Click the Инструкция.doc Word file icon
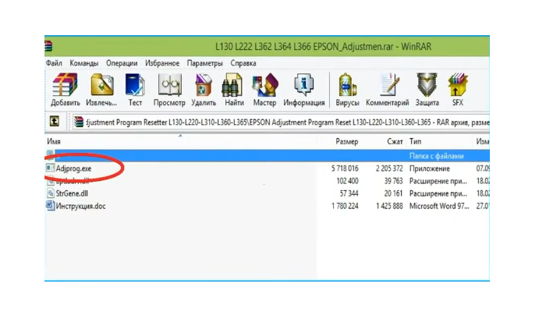This screenshot has height=312, width=546. pyautogui.click(x=51, y=205)
